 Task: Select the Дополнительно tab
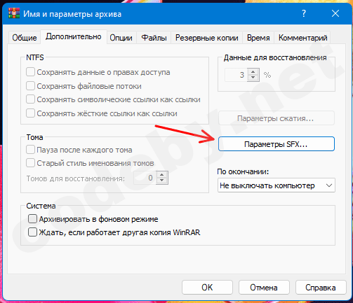(x=74, y=36)
